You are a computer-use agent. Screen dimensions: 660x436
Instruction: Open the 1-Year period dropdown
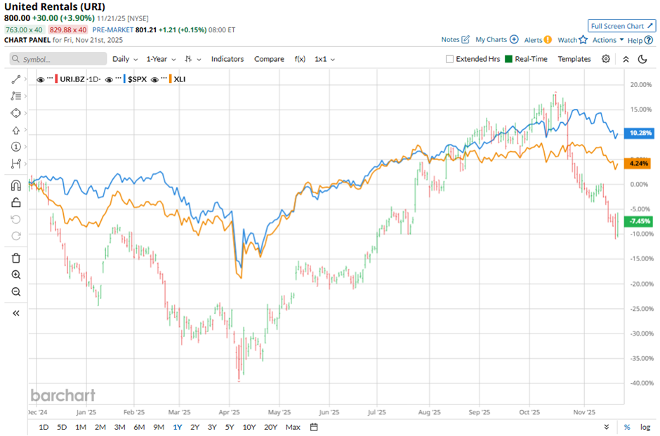click(161, 60)
